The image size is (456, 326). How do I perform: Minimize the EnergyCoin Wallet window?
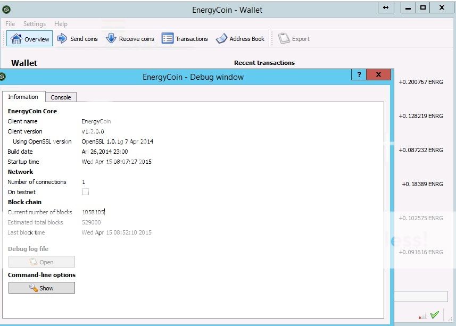pyautogui.click(x=408, y=7)
